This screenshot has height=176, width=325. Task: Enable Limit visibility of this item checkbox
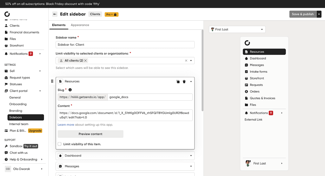(59, 144)
